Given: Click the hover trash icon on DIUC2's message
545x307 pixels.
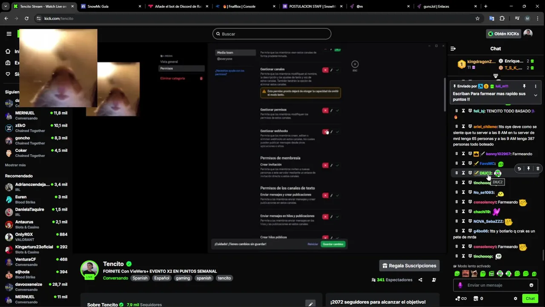Looking at the screenshot, I should tap(538, 169).
